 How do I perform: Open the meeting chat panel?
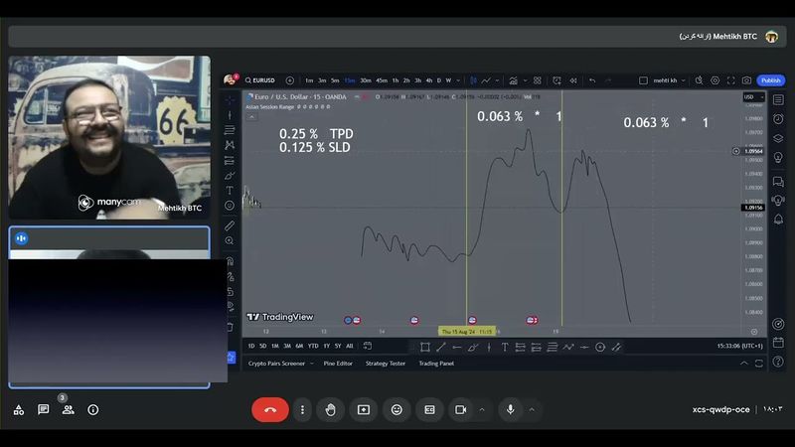coord(43,409)
